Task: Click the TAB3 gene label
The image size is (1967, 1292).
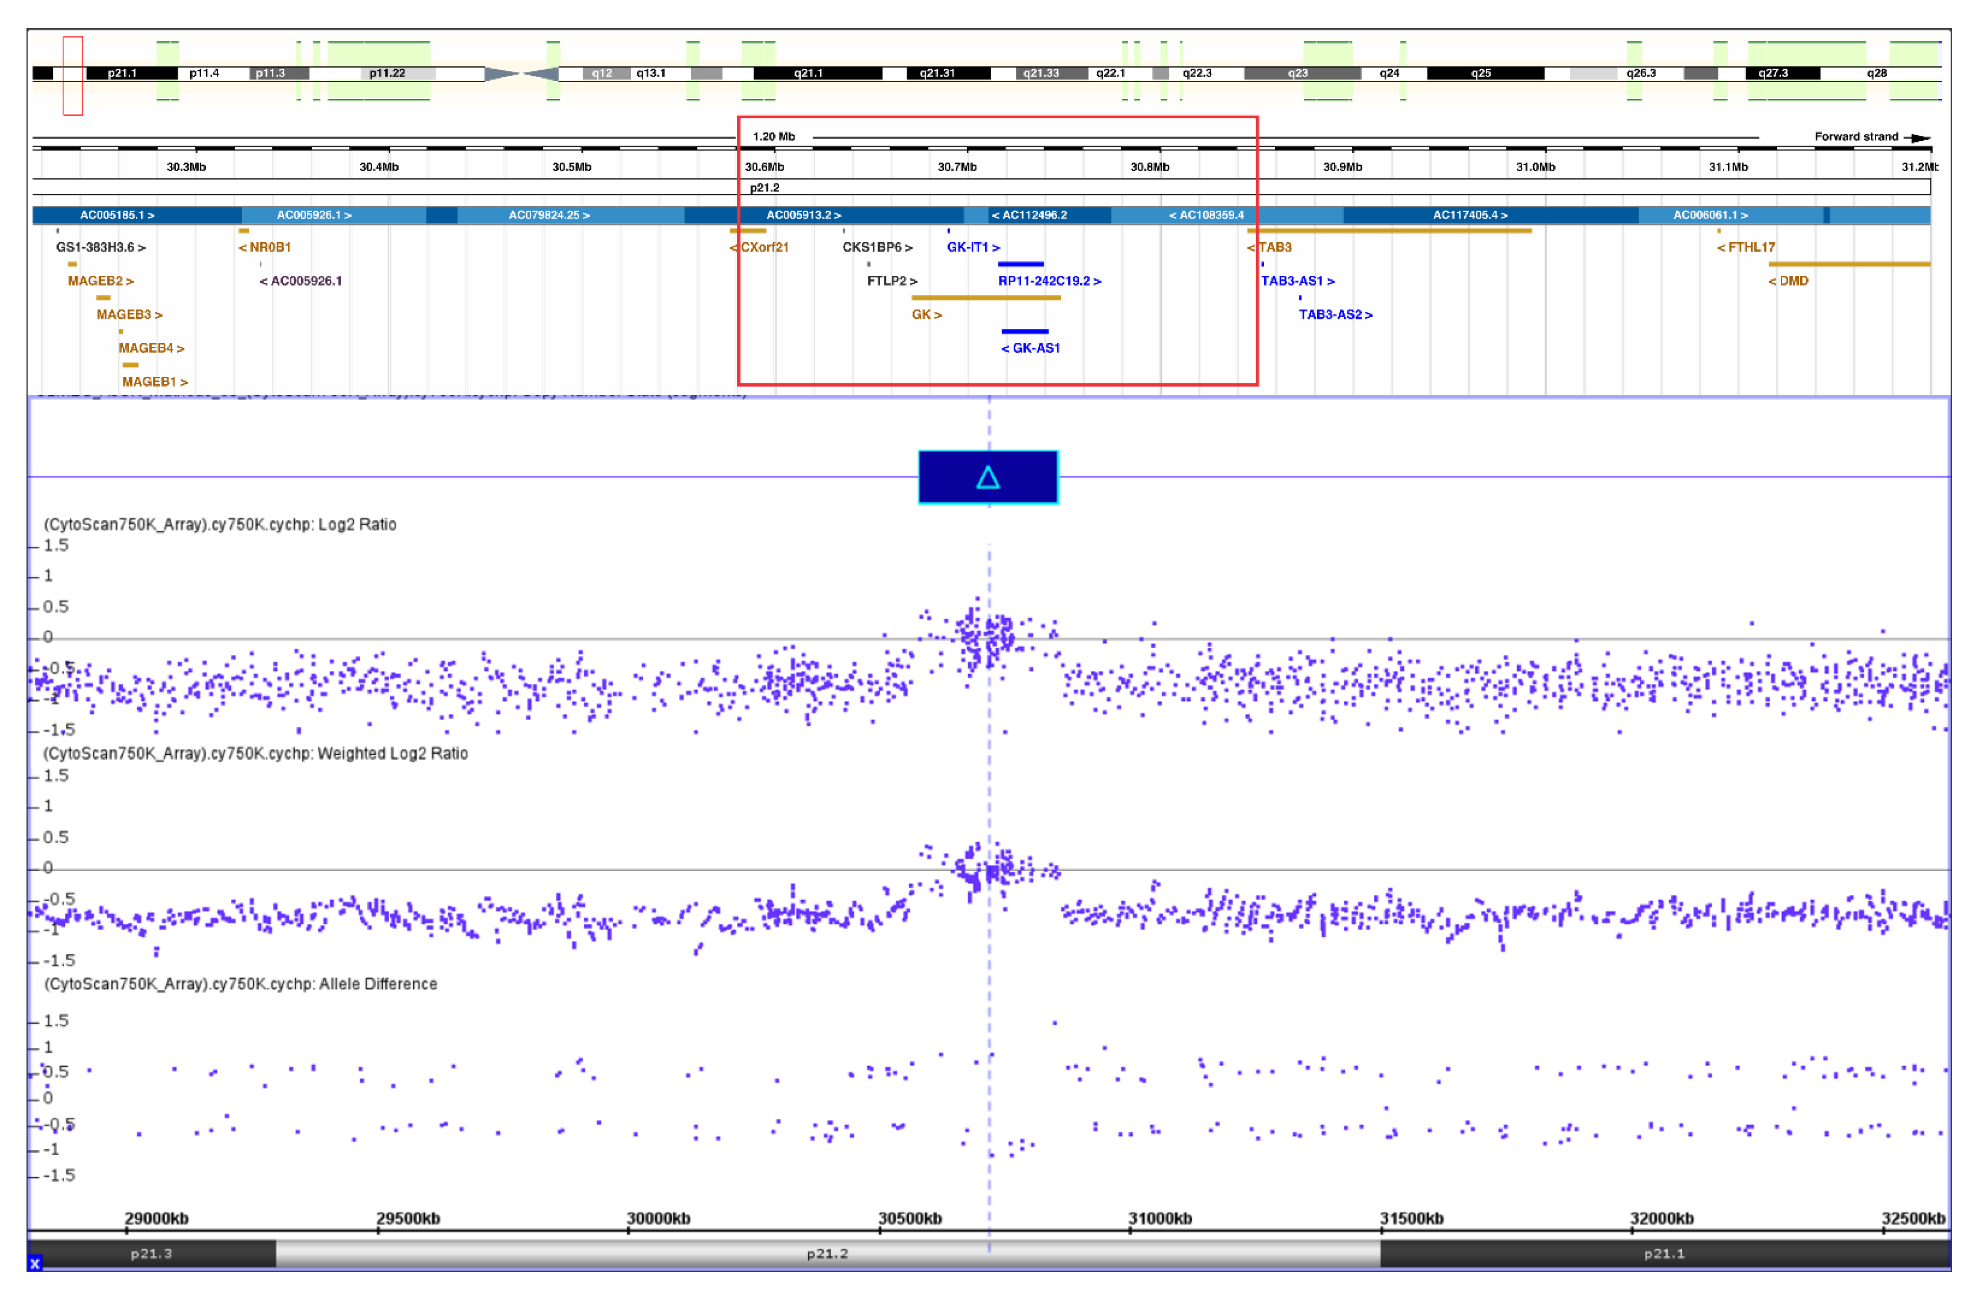Action: [1270, 247]
